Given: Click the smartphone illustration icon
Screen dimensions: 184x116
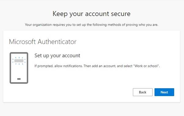Looking at the screenshot, I should [x=19, y=68].
